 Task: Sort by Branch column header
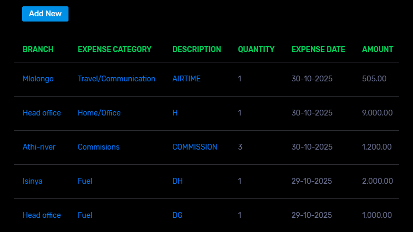coord(38,49)
